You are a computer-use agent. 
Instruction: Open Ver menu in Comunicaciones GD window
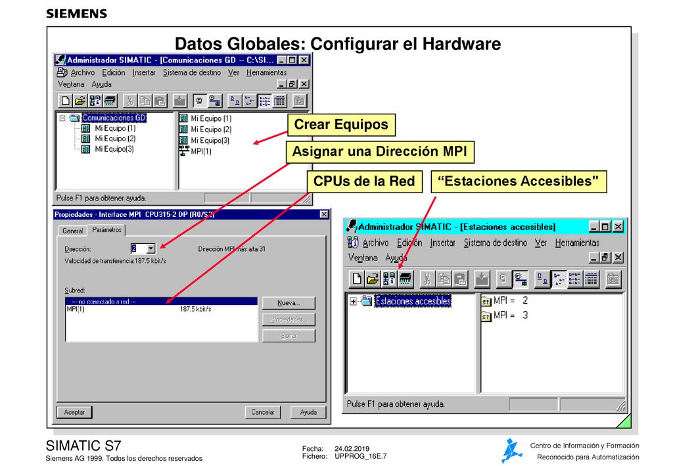[233, 72]
